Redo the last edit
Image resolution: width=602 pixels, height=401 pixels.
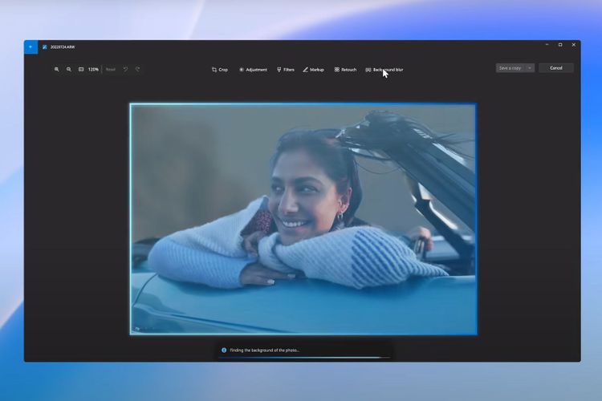pyautogui.click(x=137, y=70)
